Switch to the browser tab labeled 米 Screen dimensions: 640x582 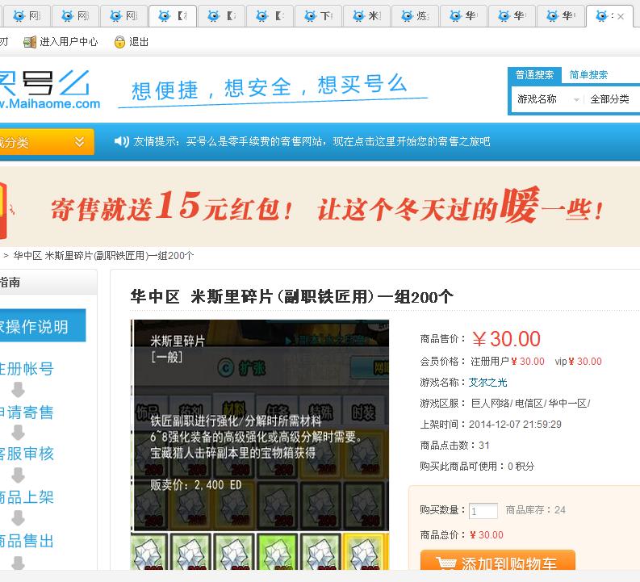coord(366,16)
